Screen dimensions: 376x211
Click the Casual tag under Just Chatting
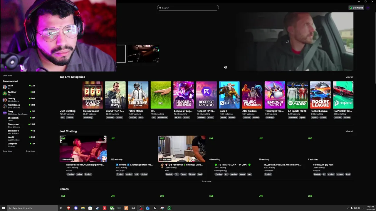coord(70,118)
